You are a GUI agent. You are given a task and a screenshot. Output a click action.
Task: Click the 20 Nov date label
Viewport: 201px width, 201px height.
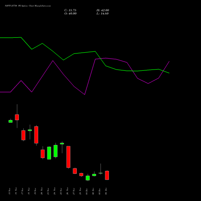tap(42, 191)
